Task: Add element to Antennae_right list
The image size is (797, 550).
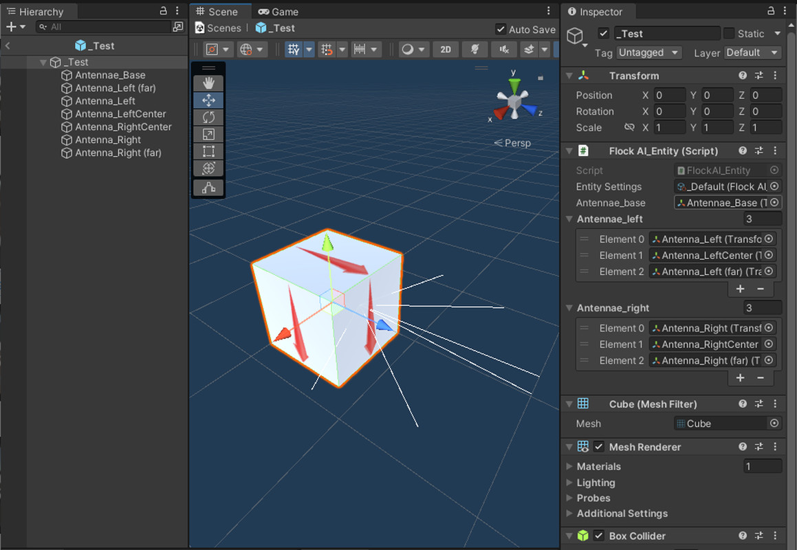Action: click(x=740, y=377)
